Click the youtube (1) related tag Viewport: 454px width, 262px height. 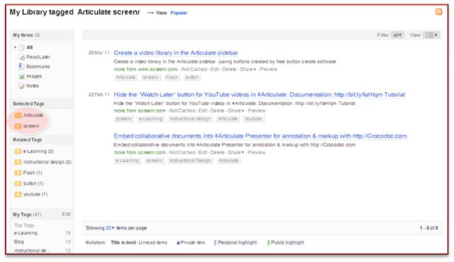coord(35,194)
